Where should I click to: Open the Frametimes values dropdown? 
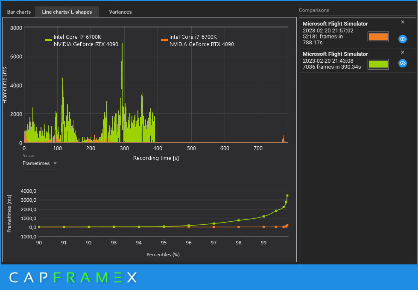tap(39, 163)
